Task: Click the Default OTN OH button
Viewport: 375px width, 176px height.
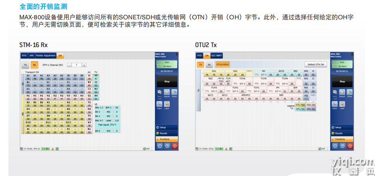Action: tap(315, 64)
